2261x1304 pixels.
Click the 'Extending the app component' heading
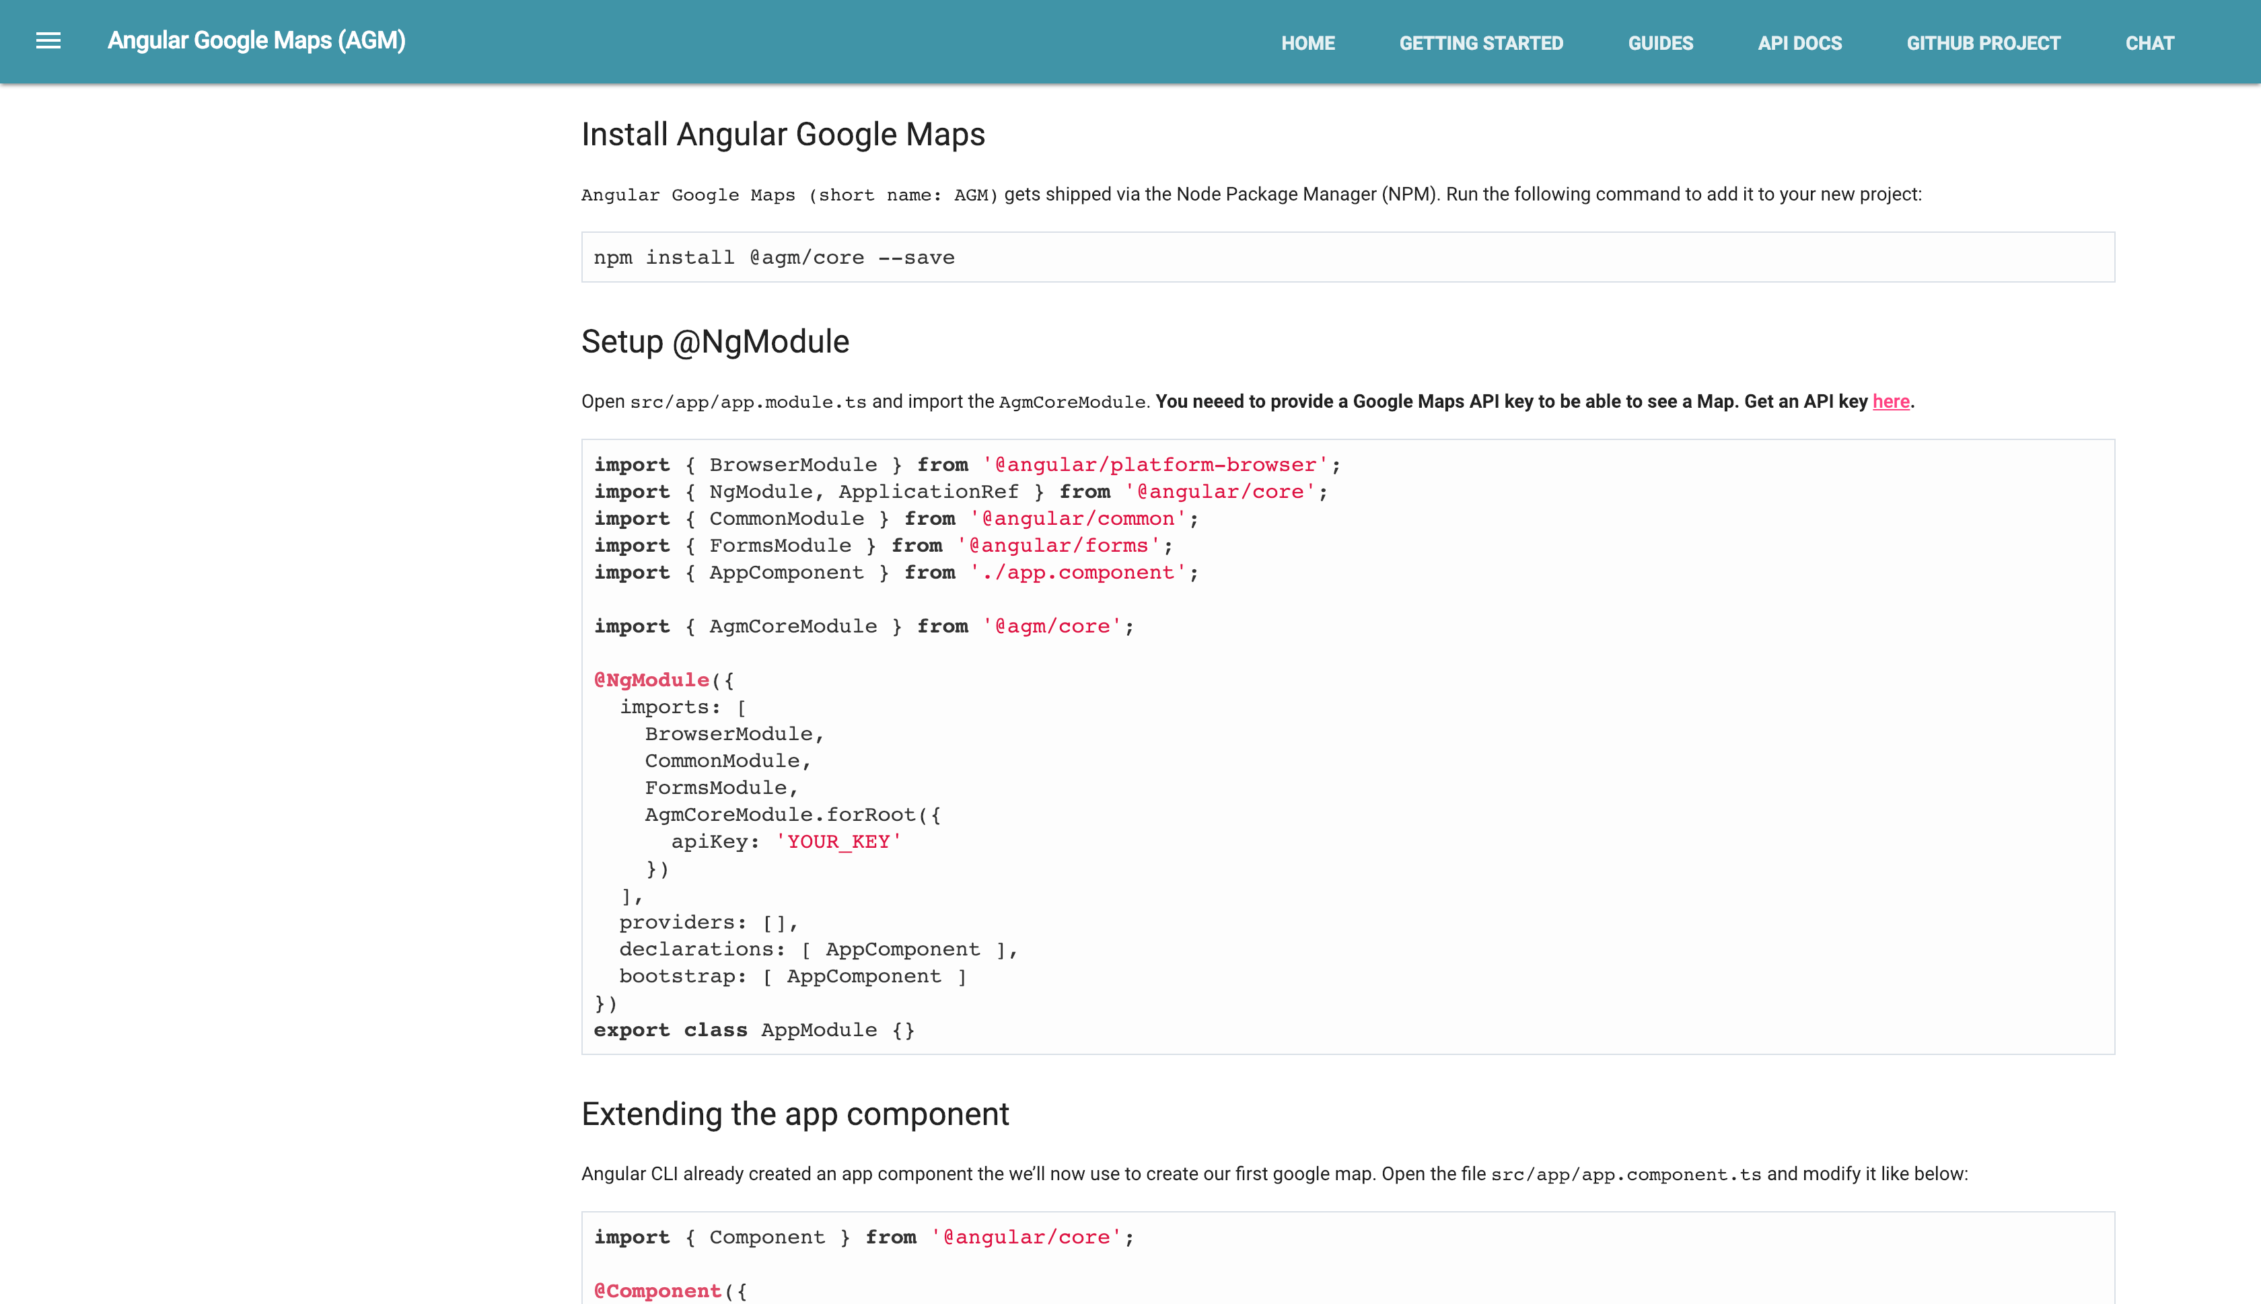(795, 1114)
